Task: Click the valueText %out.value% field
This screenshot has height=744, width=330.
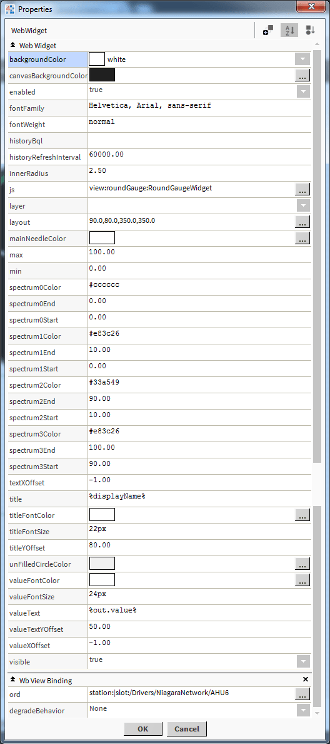Action: pos(199,612)
